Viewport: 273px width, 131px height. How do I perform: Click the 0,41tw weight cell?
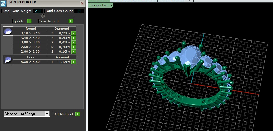click(64, 42)
